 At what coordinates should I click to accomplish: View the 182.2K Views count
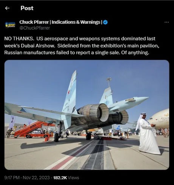click(66, 178)
